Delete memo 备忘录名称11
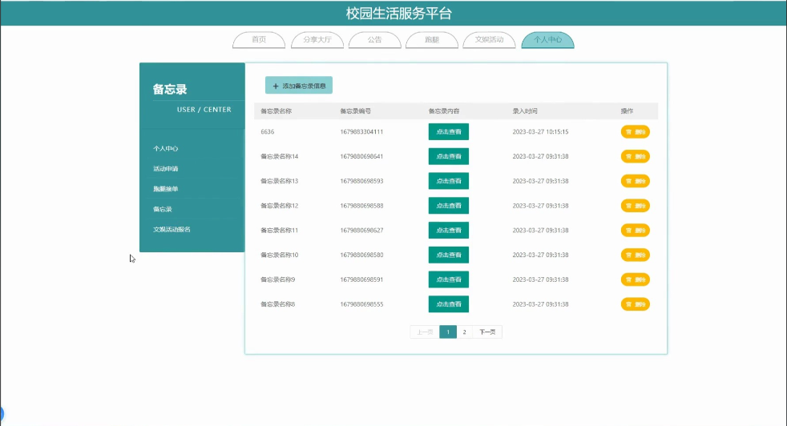This screenshot has height=426, width=787. [x=635, y=230]
